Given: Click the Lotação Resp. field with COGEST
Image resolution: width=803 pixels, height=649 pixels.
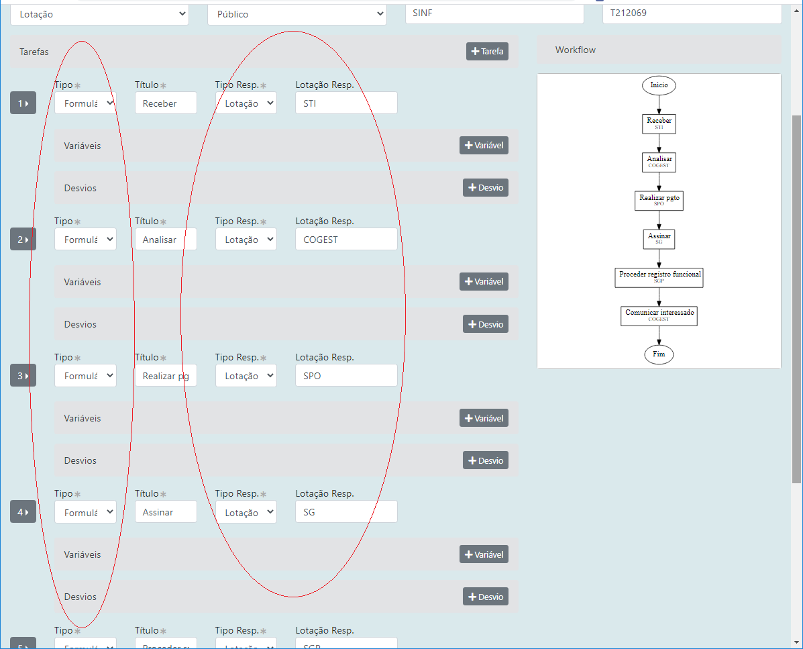Looking at the screenshot, I should (x=345, y=240).
